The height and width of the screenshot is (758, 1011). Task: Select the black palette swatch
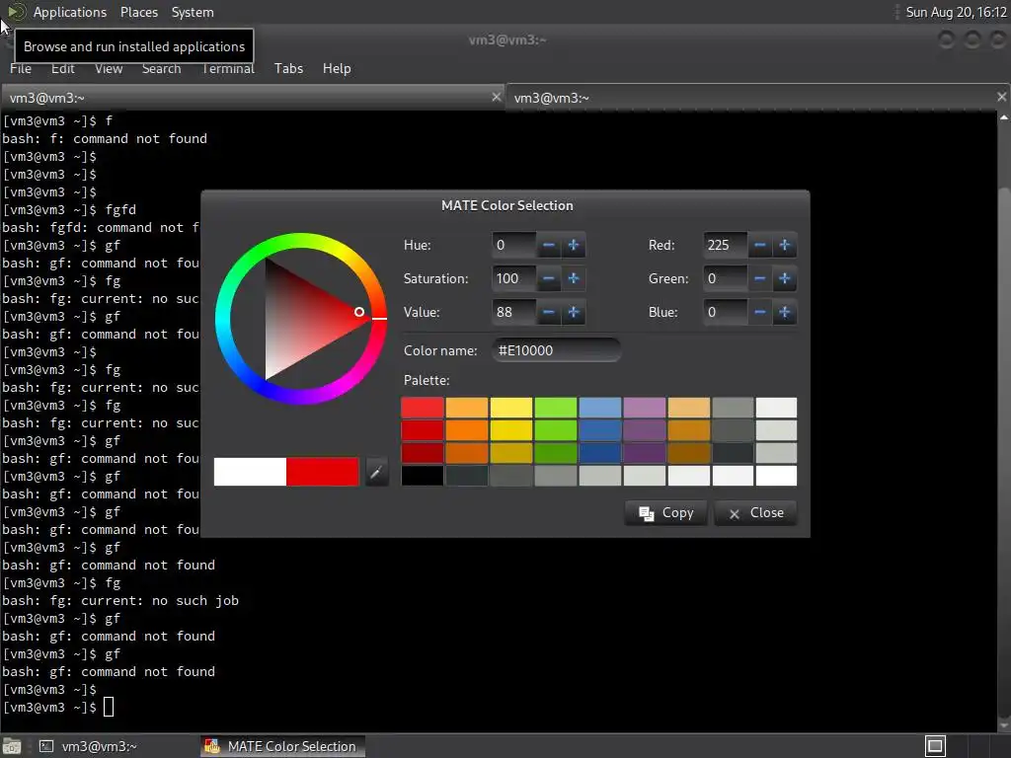click(x=423, y=476)
